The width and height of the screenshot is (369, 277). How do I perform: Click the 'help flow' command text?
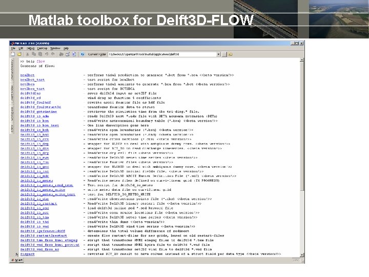35,61
